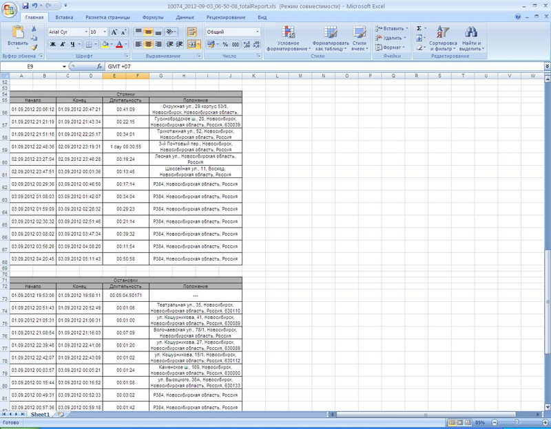Open the Arial Cyr font name dropdown
Screen dimensions: 551x429
click(85, 32)
